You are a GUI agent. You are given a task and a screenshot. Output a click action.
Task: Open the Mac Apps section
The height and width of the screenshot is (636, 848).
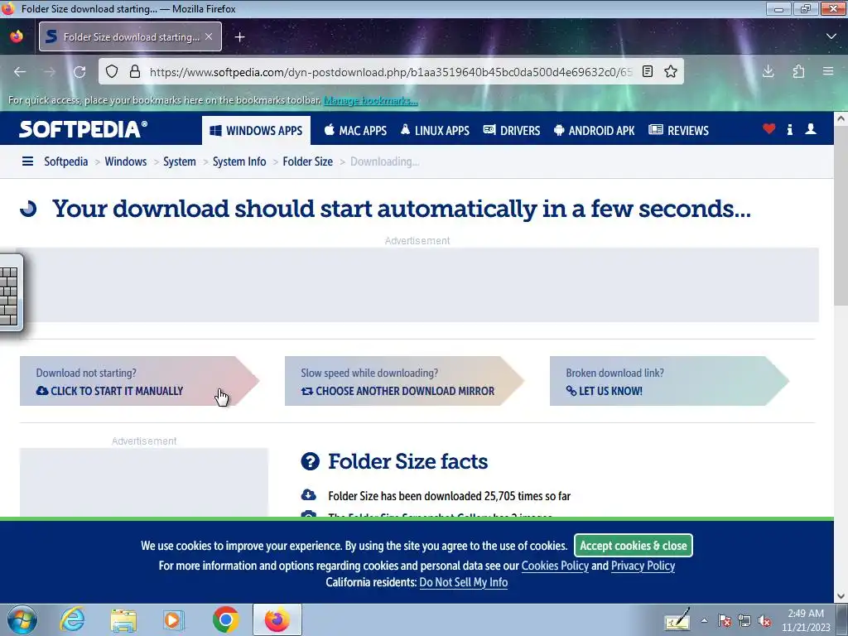[355, 130]
